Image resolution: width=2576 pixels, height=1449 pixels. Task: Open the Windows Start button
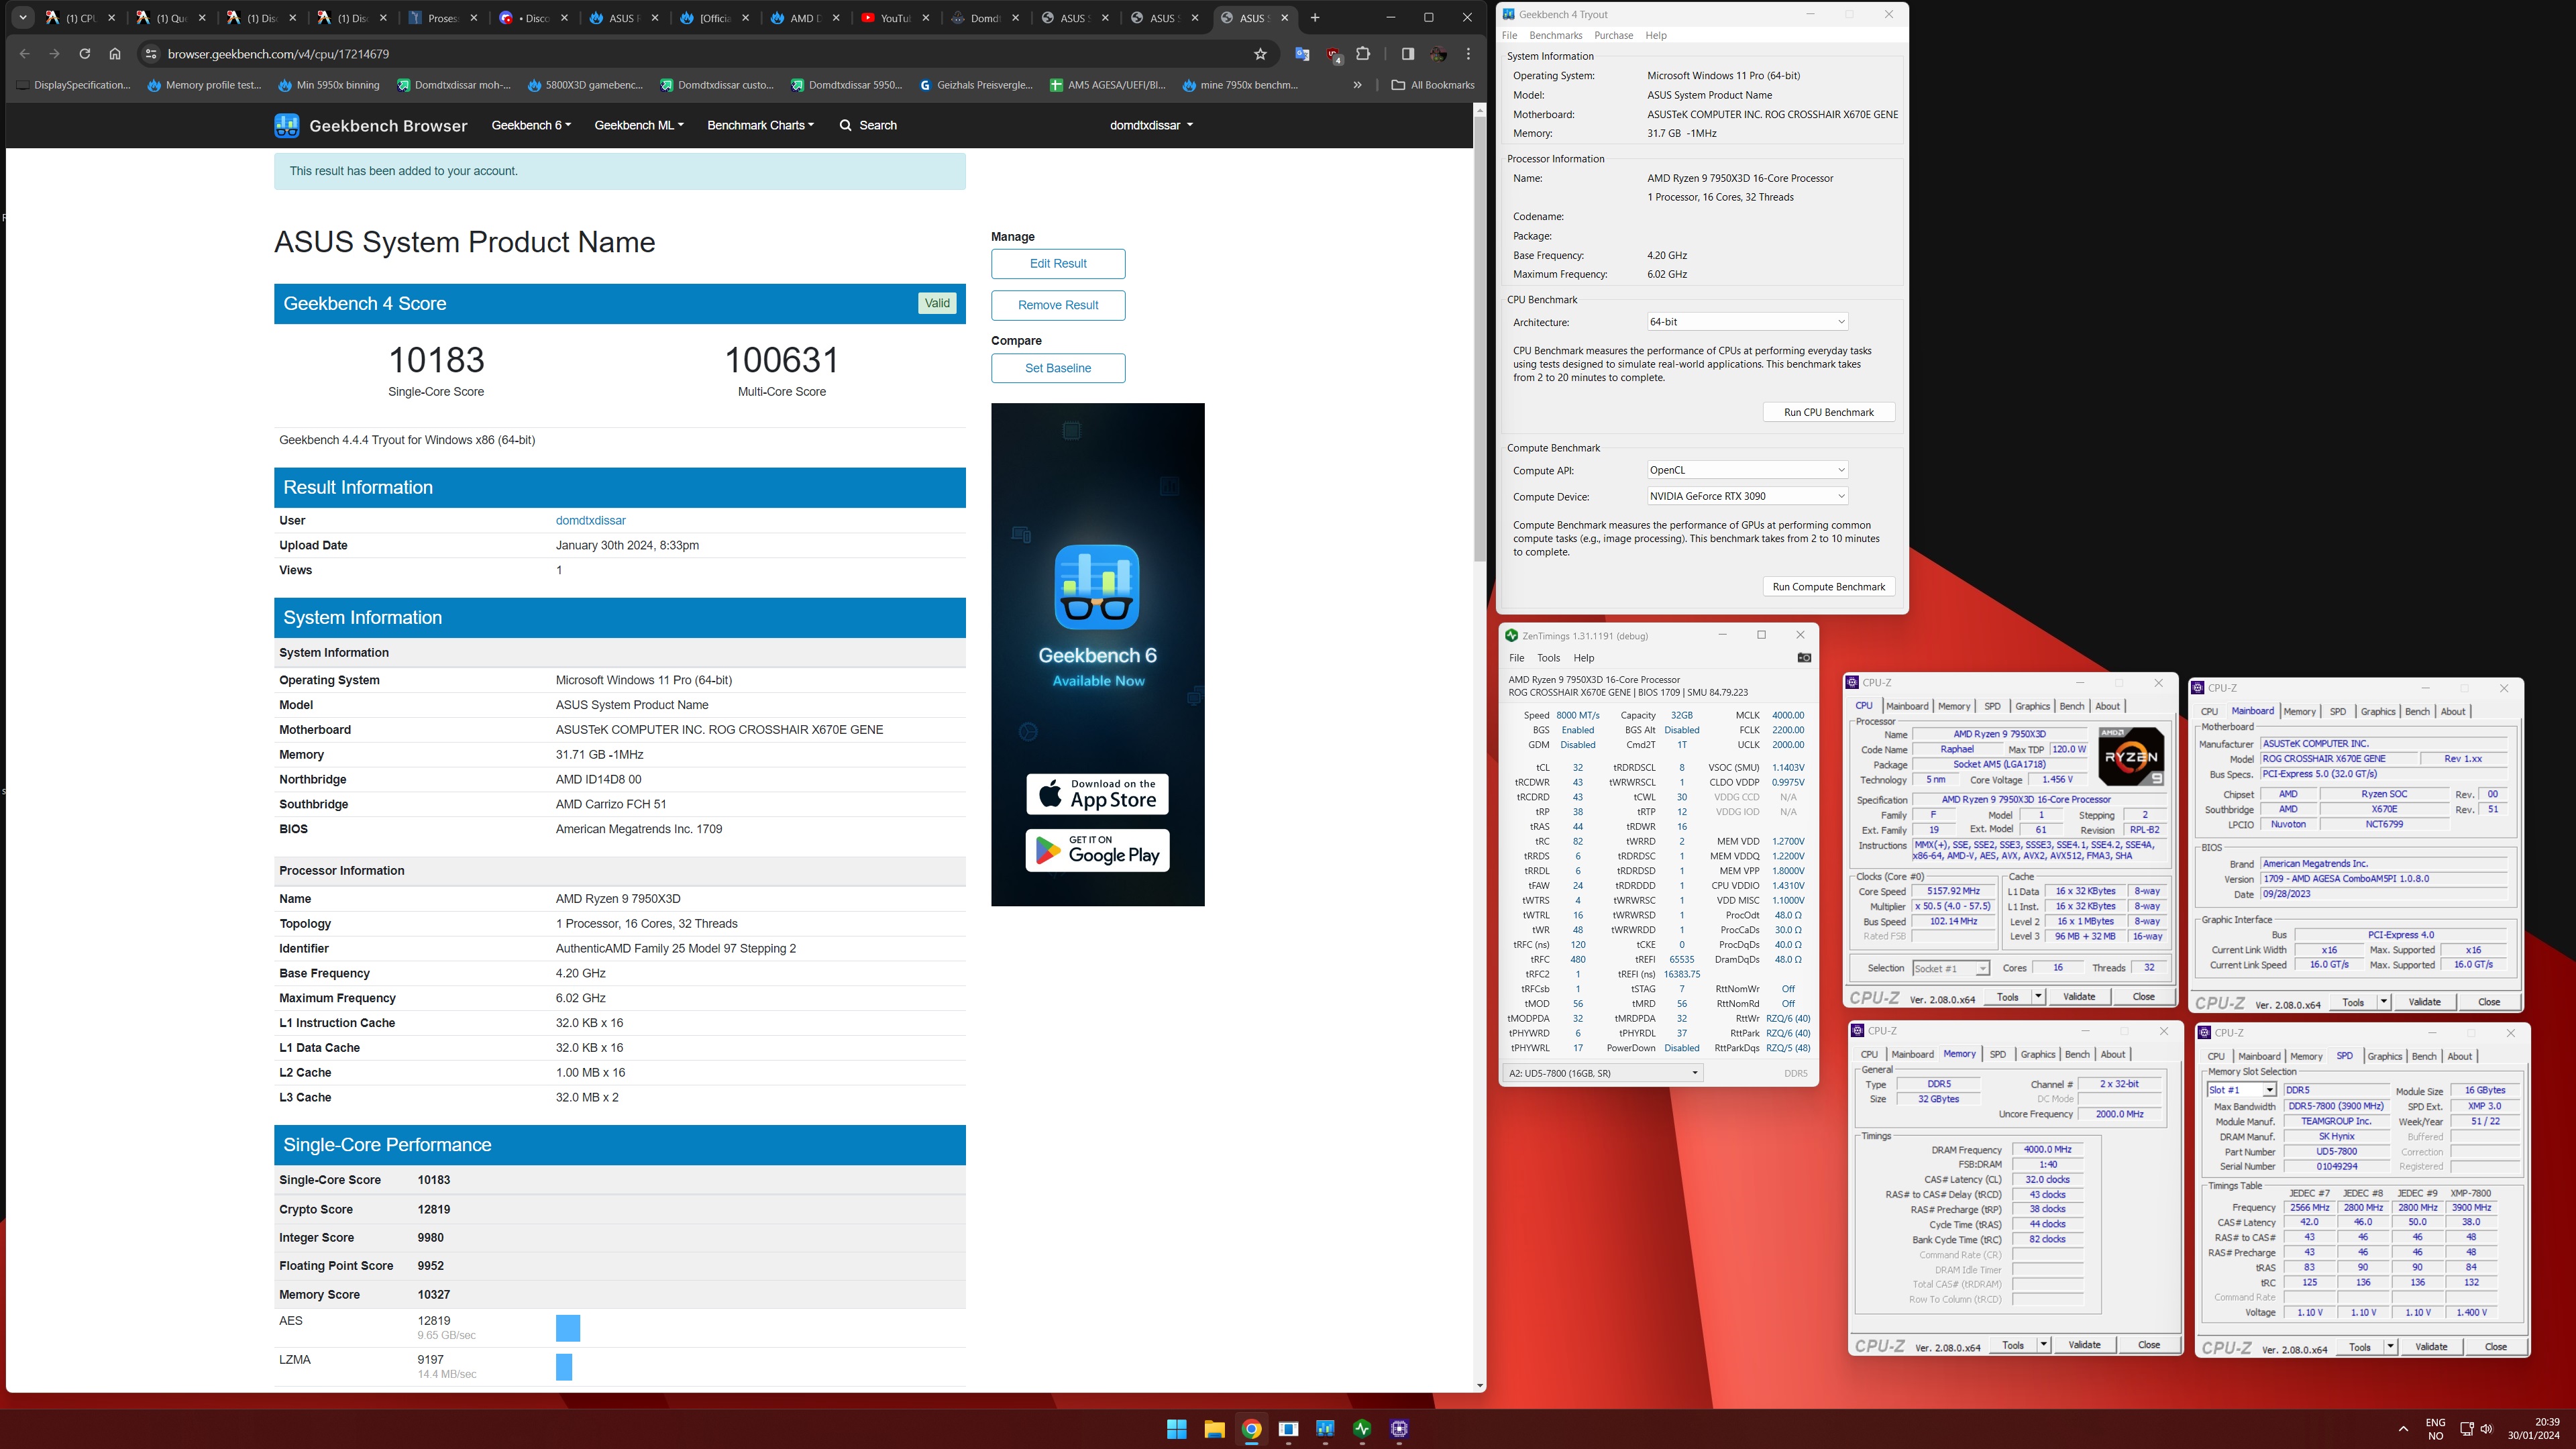(x=1177, y=1429)
